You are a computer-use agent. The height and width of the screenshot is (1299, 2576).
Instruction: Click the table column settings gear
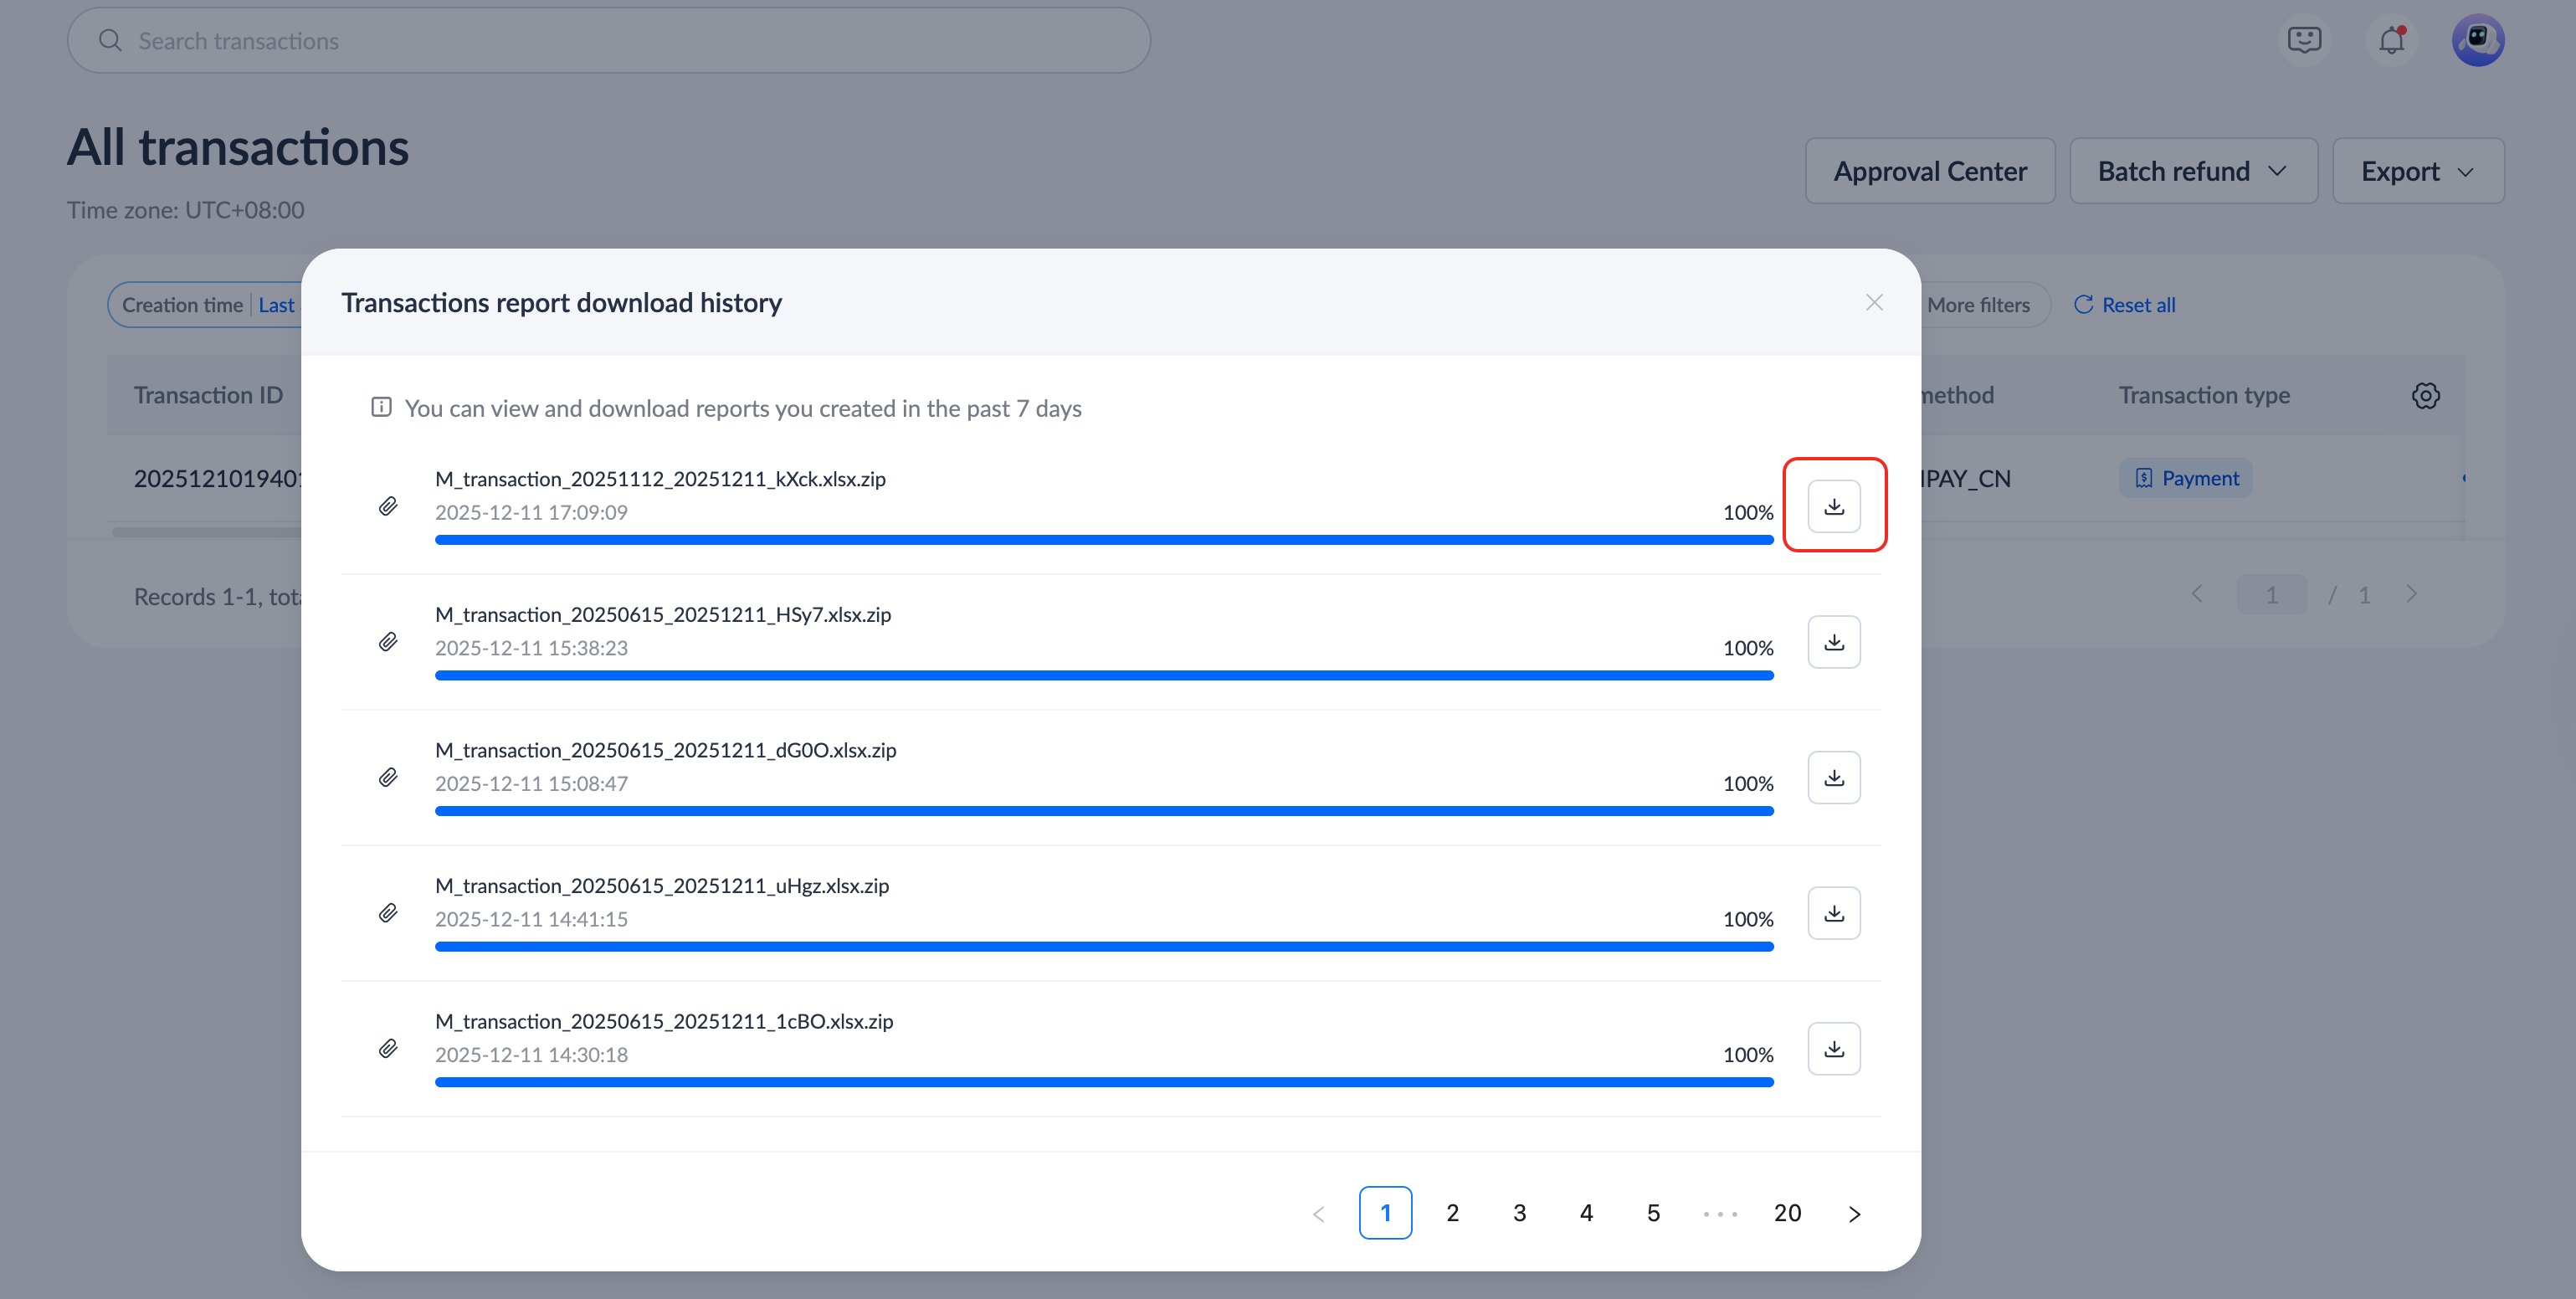[2425, 395]
